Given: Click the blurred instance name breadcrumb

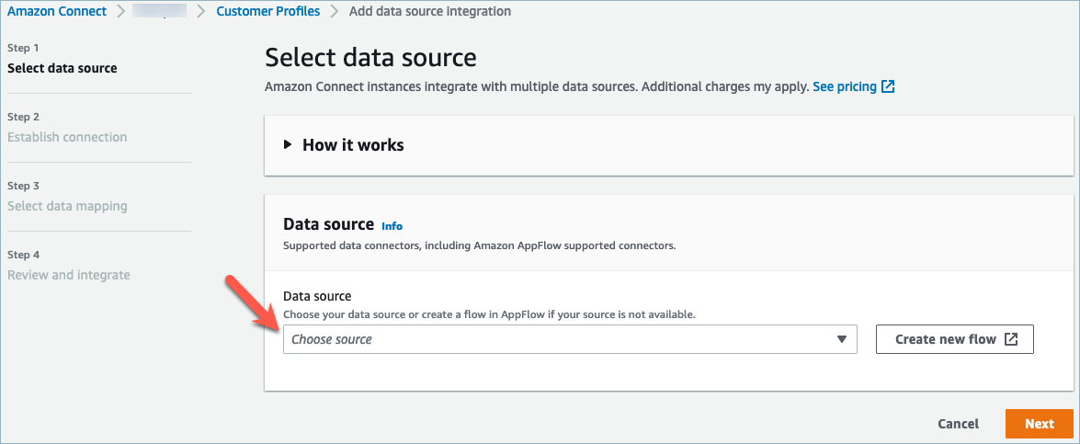Looking at the screenshot, I should tap(159, 12).
